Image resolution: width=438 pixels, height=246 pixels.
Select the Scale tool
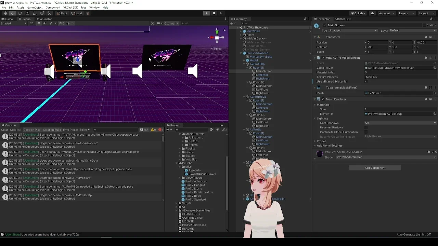click(27, 13)
